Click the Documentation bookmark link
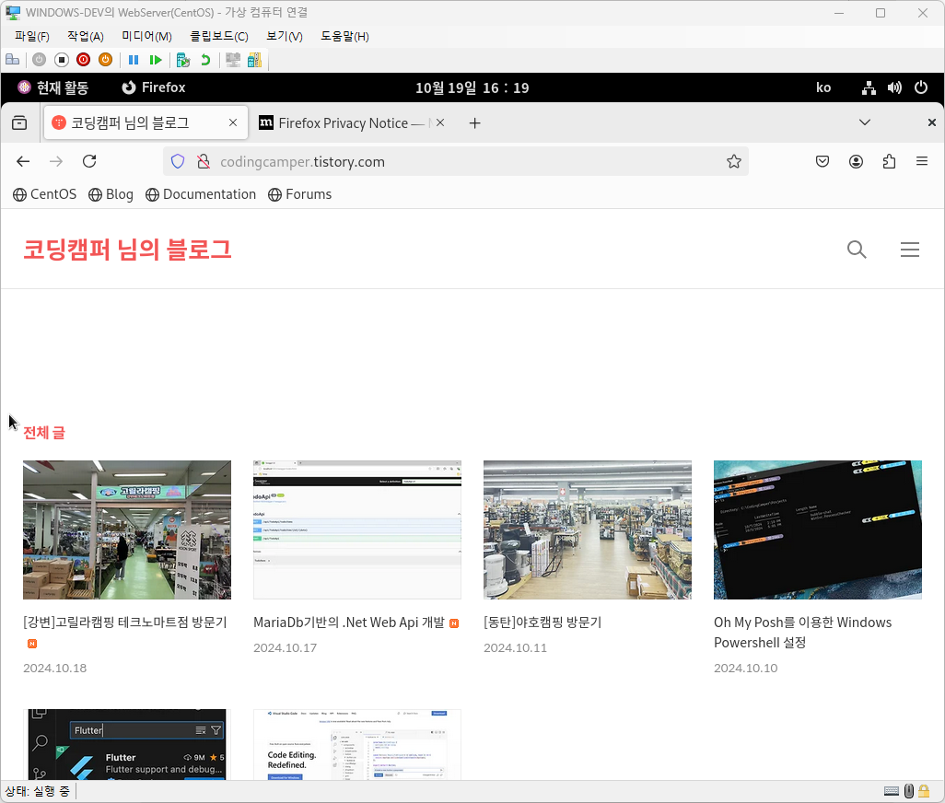 209,194
